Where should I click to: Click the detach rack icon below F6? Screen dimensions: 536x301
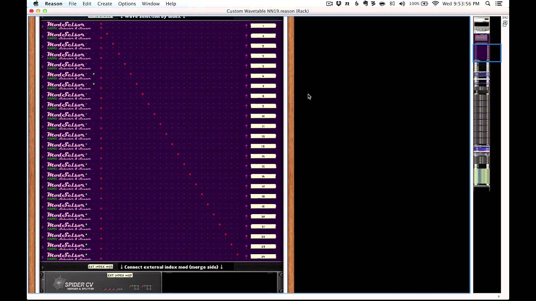tap(505, 24)
